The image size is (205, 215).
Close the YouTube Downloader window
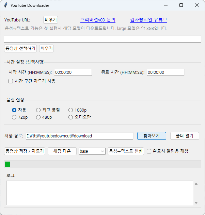tap(197, 5)
